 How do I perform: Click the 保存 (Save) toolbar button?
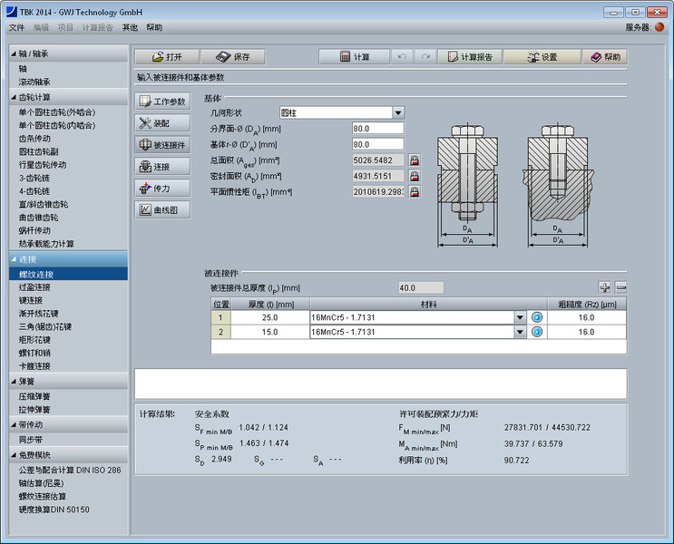233,56
